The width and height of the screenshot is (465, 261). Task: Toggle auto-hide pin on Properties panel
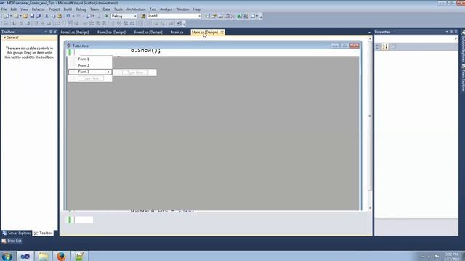[x=451, y=32]
